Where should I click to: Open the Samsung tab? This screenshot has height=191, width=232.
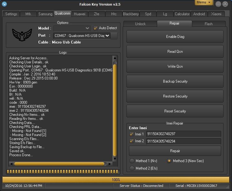(45, 14)
